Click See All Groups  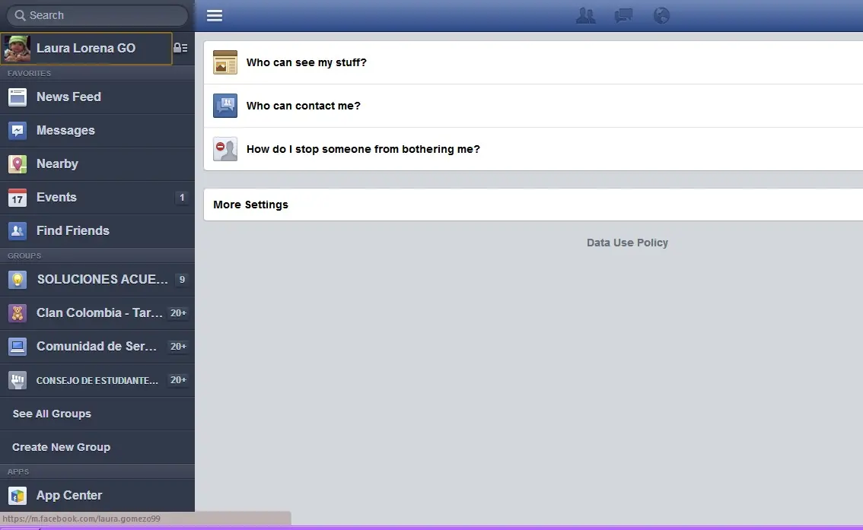pyautogui.click(x=97, y=414)
